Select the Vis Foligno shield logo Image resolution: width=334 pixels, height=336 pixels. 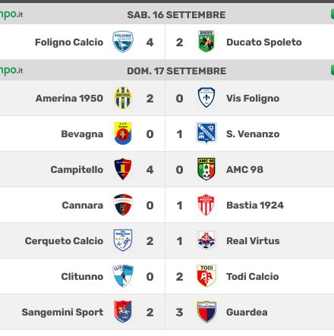click(x=206, y=98)
